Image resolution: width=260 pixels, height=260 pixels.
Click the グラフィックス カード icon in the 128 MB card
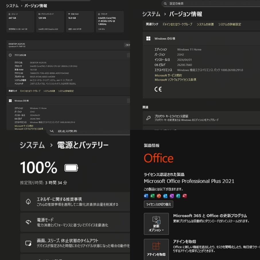pos(39,14)
